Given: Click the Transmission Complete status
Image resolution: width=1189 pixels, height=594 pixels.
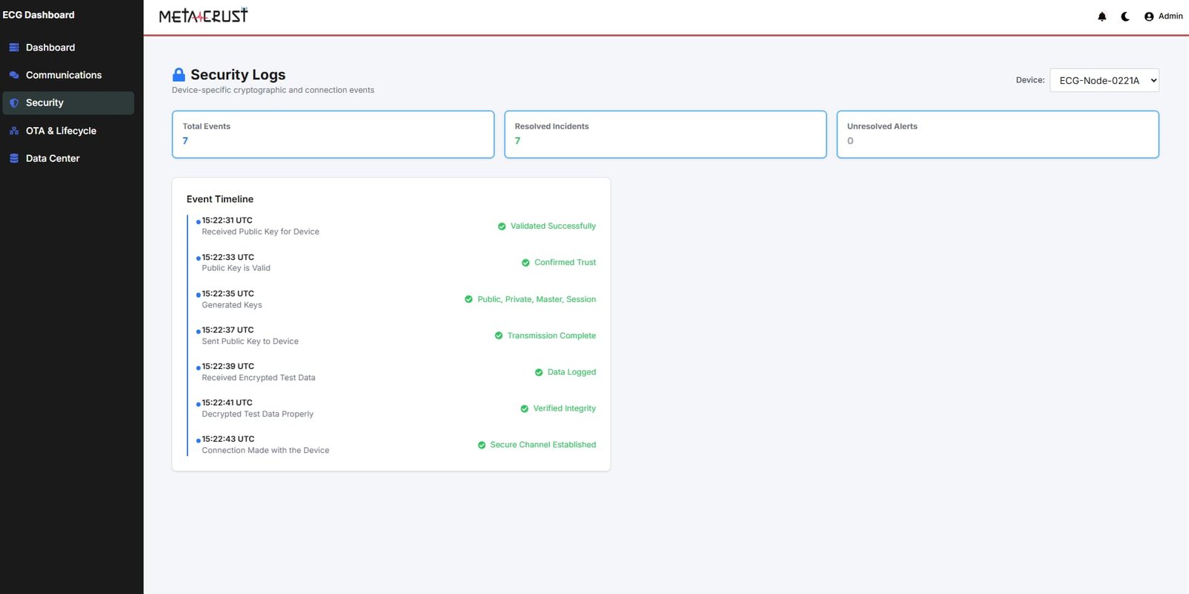Looking at the screenshot, I should [x=551, y=336].
